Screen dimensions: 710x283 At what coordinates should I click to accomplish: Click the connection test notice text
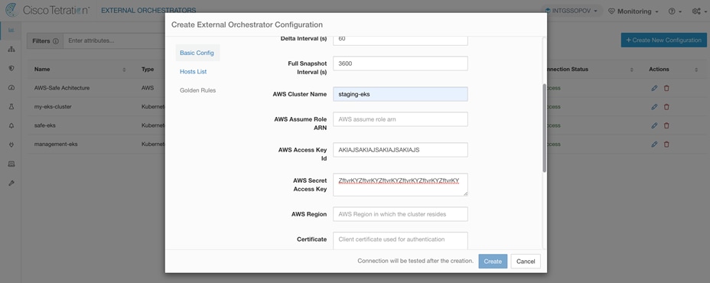point(415,262)
